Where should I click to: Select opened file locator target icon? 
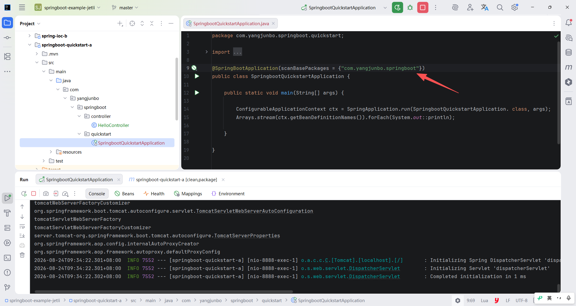pyautogui.click(x=132, y=23)
